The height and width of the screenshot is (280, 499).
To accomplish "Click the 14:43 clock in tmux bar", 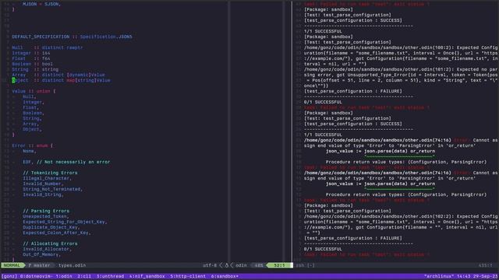I will 463,276.
